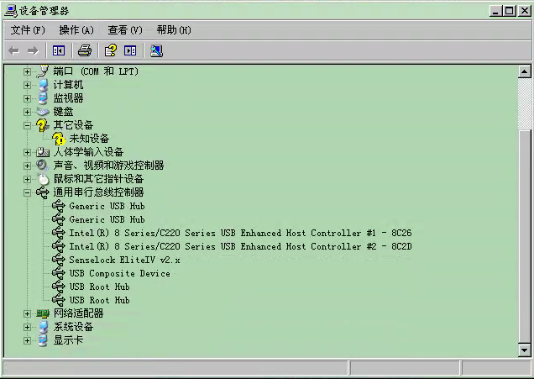Collapse the 其它设备 node
Screen dimensions: 534x379
[x=27, y=126]
